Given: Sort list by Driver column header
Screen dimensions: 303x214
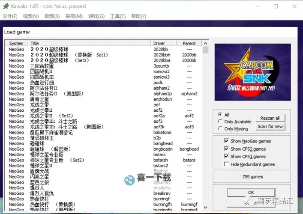Looking at the screenshot, I should tap(163, 43).
